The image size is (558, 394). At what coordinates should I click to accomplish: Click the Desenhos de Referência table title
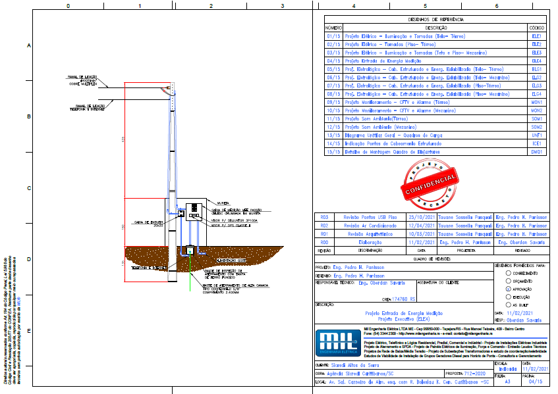435,20
